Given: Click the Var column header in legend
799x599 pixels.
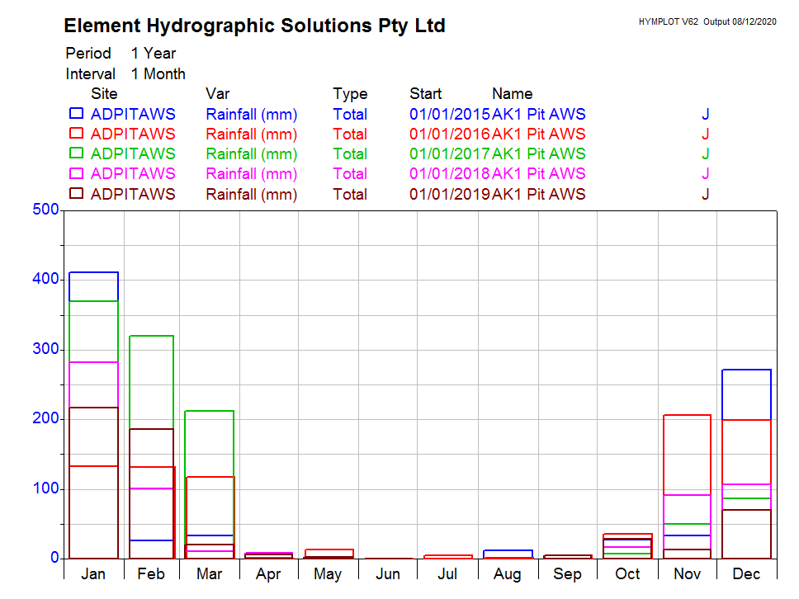Looking at the screenshot, I should tap(218, 94).
